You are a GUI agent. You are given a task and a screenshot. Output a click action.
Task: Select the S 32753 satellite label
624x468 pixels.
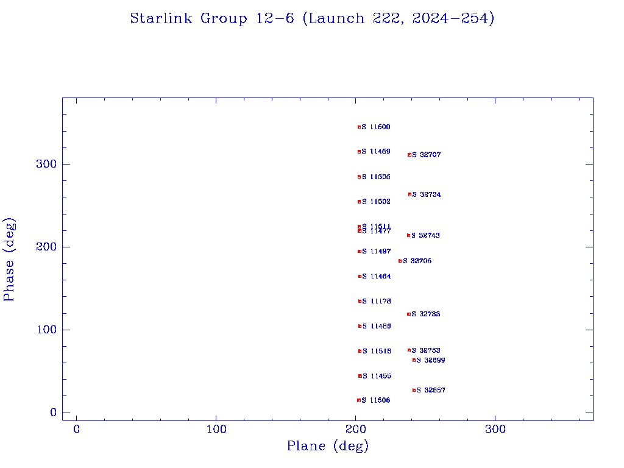tap(426, 350)
